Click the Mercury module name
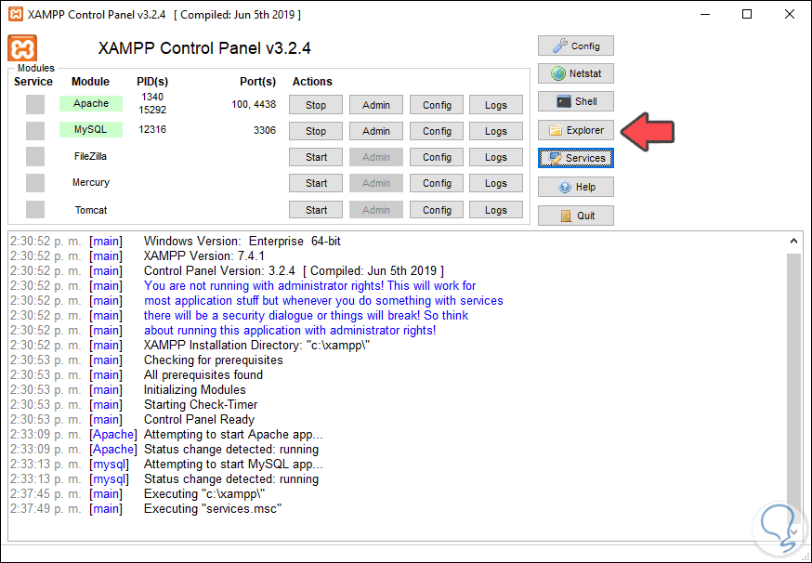Screen dimensions: 812x563 pos(91,182)
